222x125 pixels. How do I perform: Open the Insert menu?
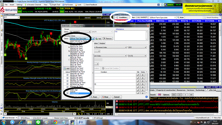tap(12, 5)
